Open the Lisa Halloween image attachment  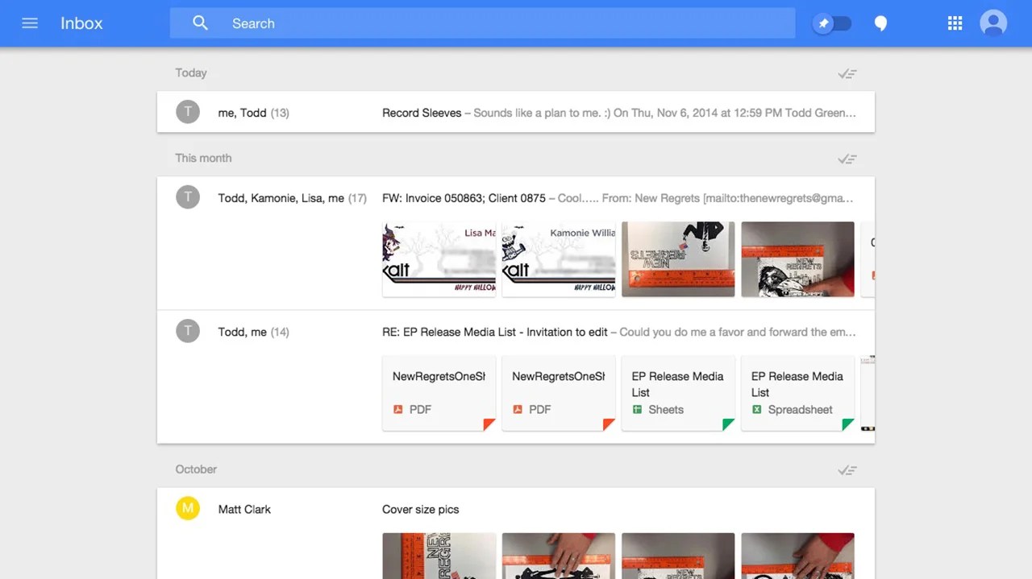point(439,259)
